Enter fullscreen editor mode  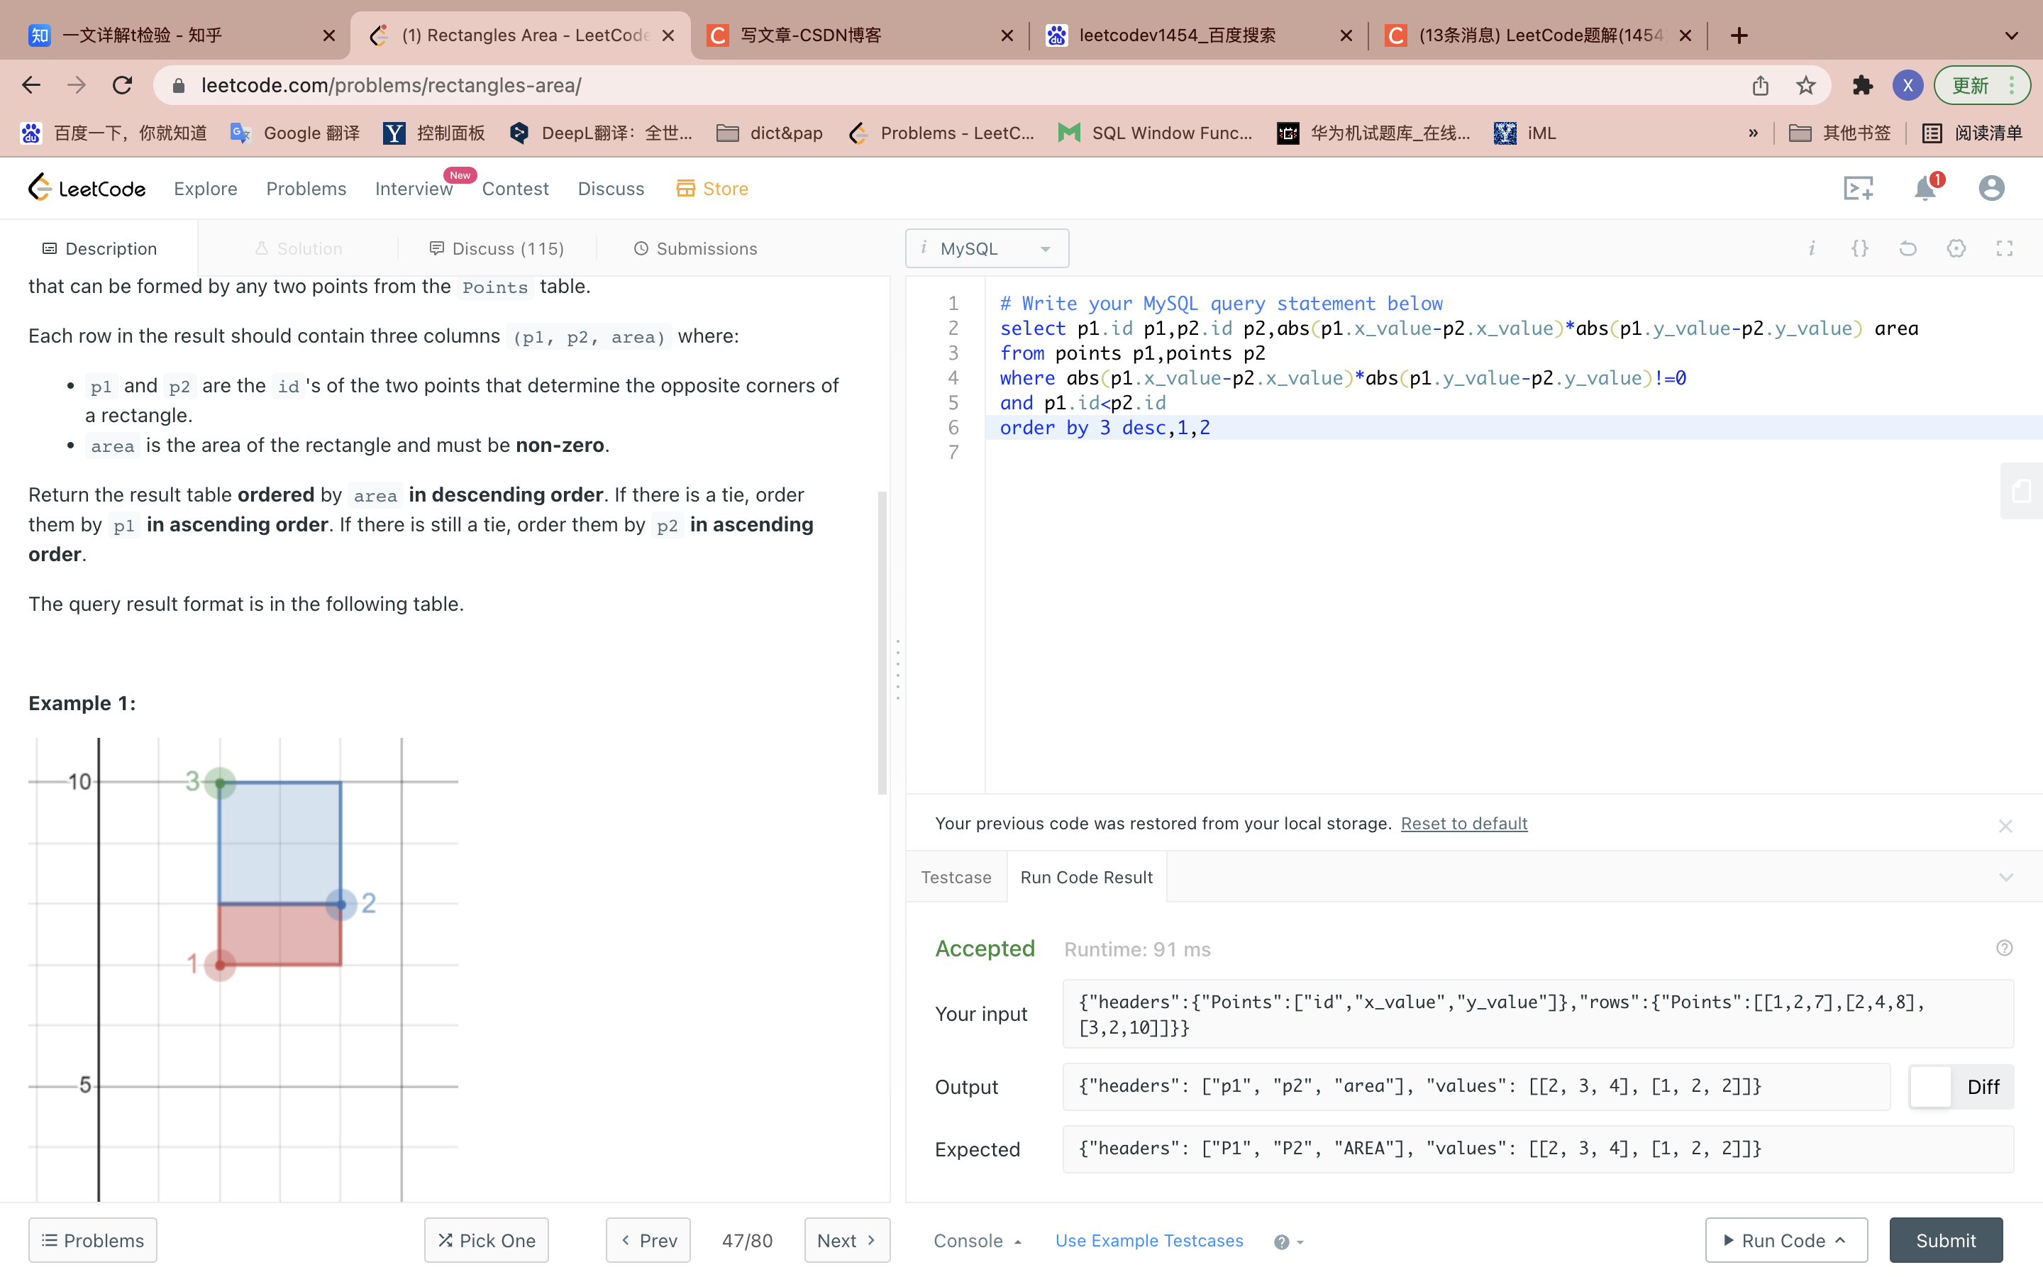pos(2004,248)
